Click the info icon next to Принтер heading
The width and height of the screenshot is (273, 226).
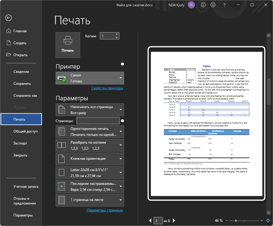(122, 64)
